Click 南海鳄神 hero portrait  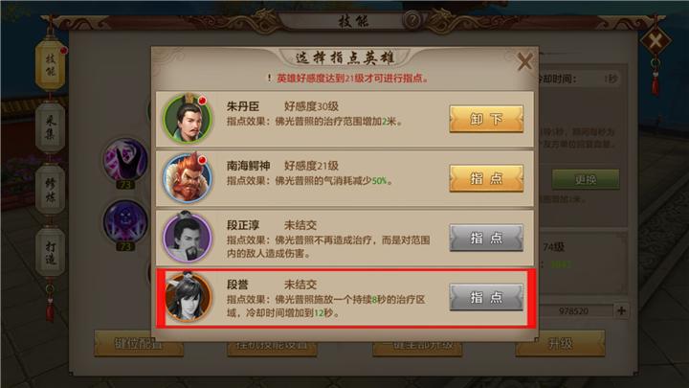coord(188,178)
